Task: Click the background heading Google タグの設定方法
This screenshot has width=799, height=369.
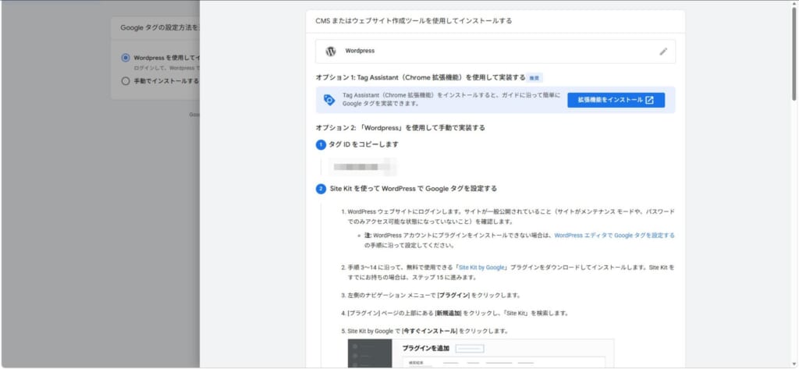Action: [160, 27]
